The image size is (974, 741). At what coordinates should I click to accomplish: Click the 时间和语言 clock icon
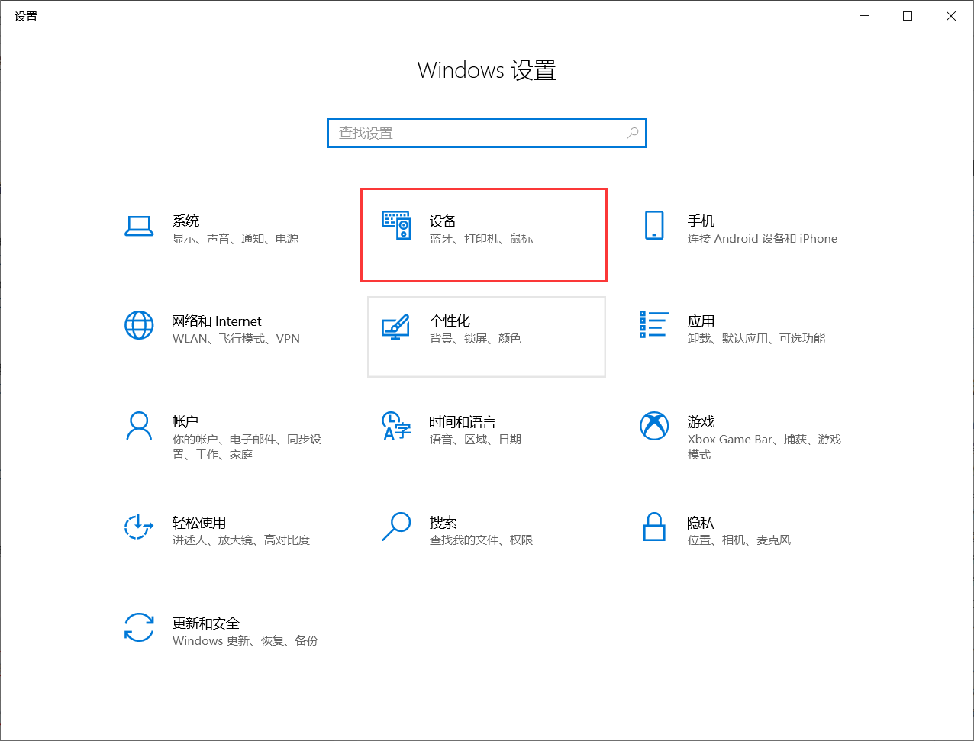(396, 426)
